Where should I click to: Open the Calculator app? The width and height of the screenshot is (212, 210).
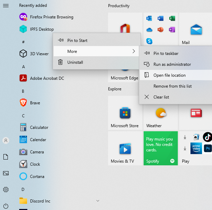34,127
